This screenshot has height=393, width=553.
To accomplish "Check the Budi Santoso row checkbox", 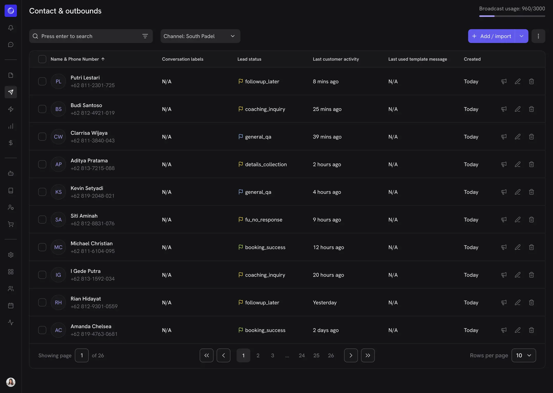I will [x=42, y=109].
